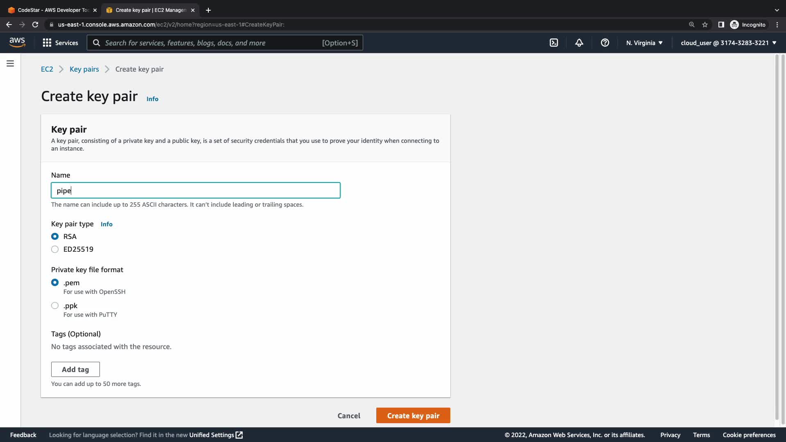Viewport: 786px width, 442px height.
Task: Switch to the CodeStar browser tab
Action: pos(53,10)
